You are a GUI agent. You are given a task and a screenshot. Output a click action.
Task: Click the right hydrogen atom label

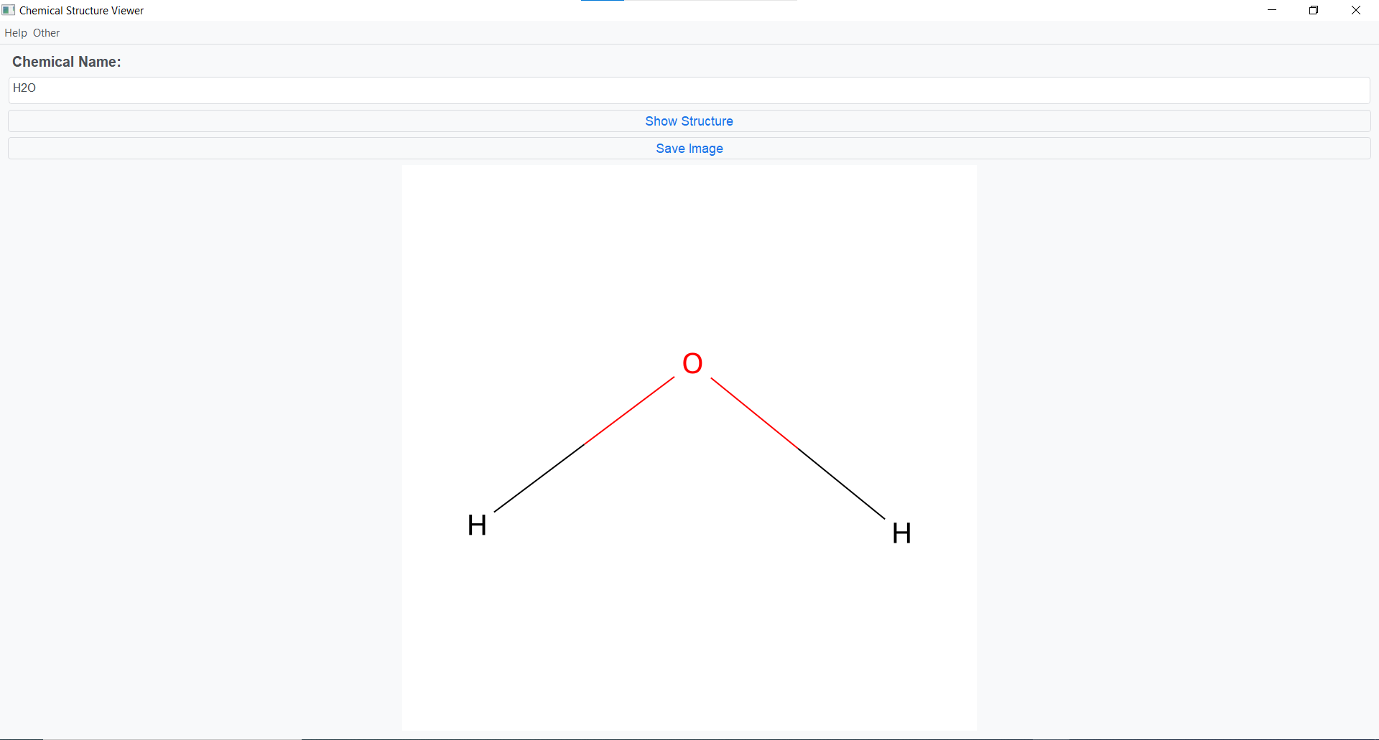(x=901, y=533)
